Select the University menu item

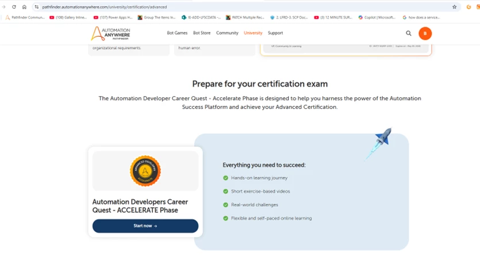coord(253,33)
